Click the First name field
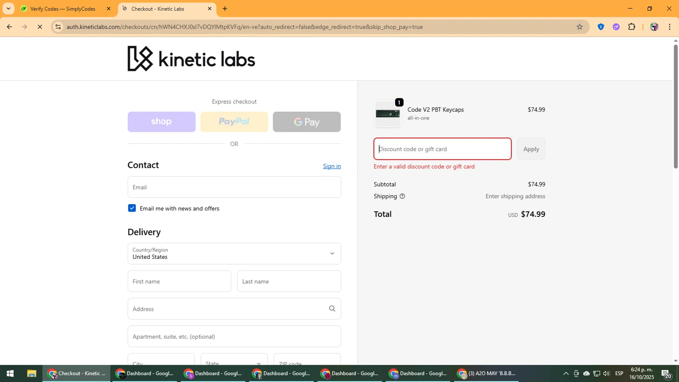This screenshot has width=679, height=382. 179,281
